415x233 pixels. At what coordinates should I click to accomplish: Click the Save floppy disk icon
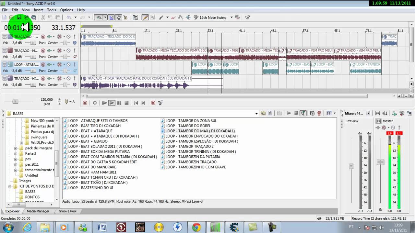click(x=19, y=17)
